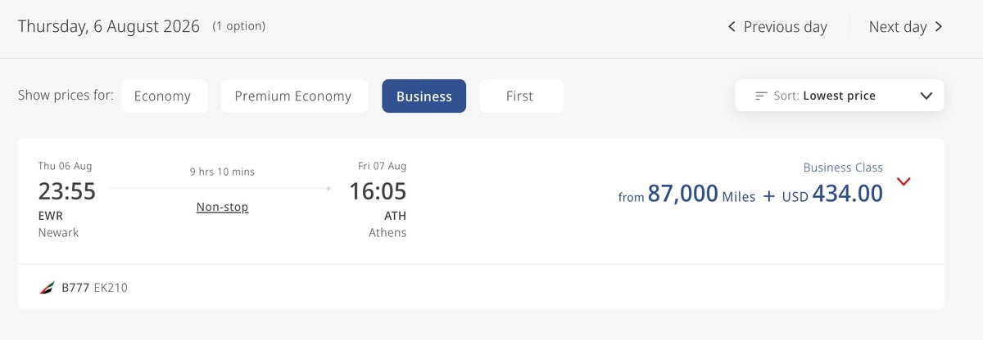Image resolution: width=983 pixels, height=340 pixels.
Task: Open the Sort: Lowest price dropdown
Action: (x=839, y=96)
